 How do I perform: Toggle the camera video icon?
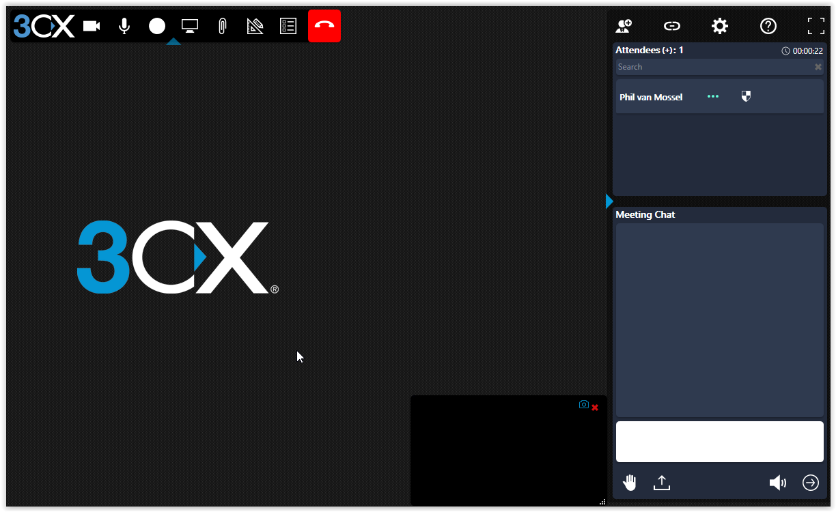tap(92, 26)
